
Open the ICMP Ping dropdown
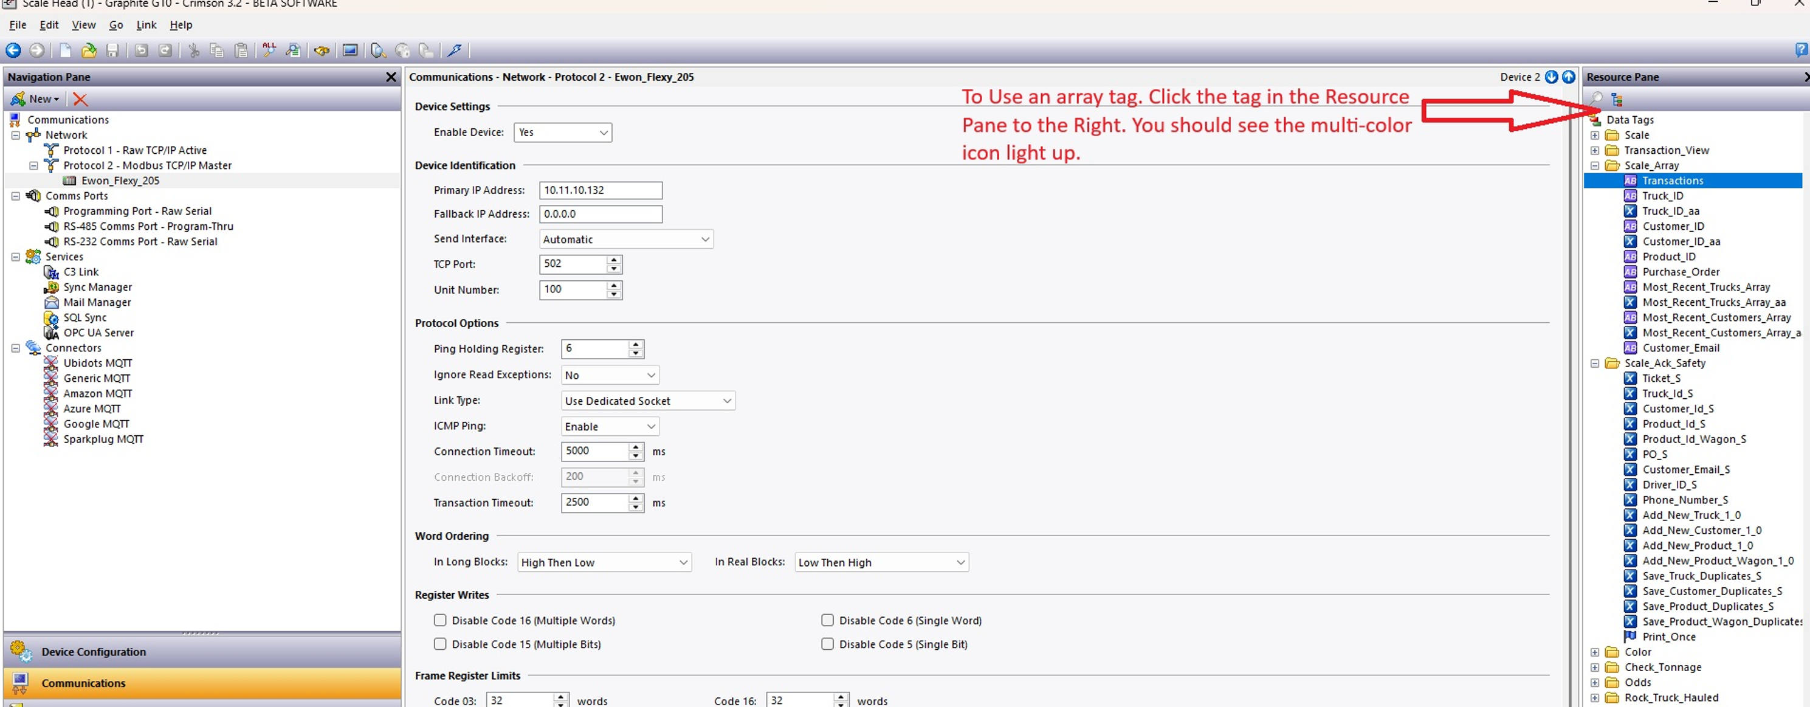click(610, 426)
